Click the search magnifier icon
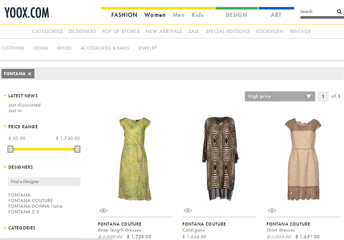The height and width of the screenshot is (240, 344). [339, 12]
